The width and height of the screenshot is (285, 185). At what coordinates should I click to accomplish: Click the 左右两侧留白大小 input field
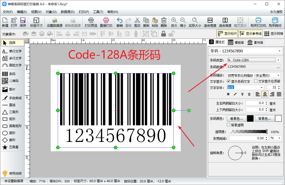(x=255, y=103)
